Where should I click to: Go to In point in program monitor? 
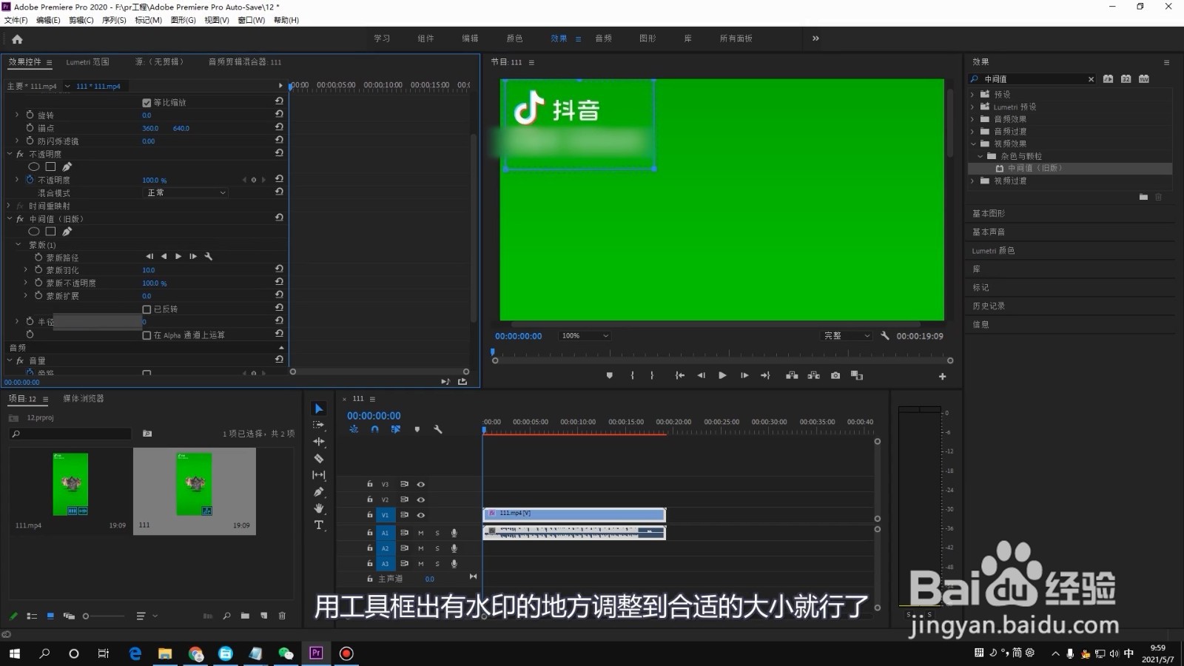click(x=679, y=376)
